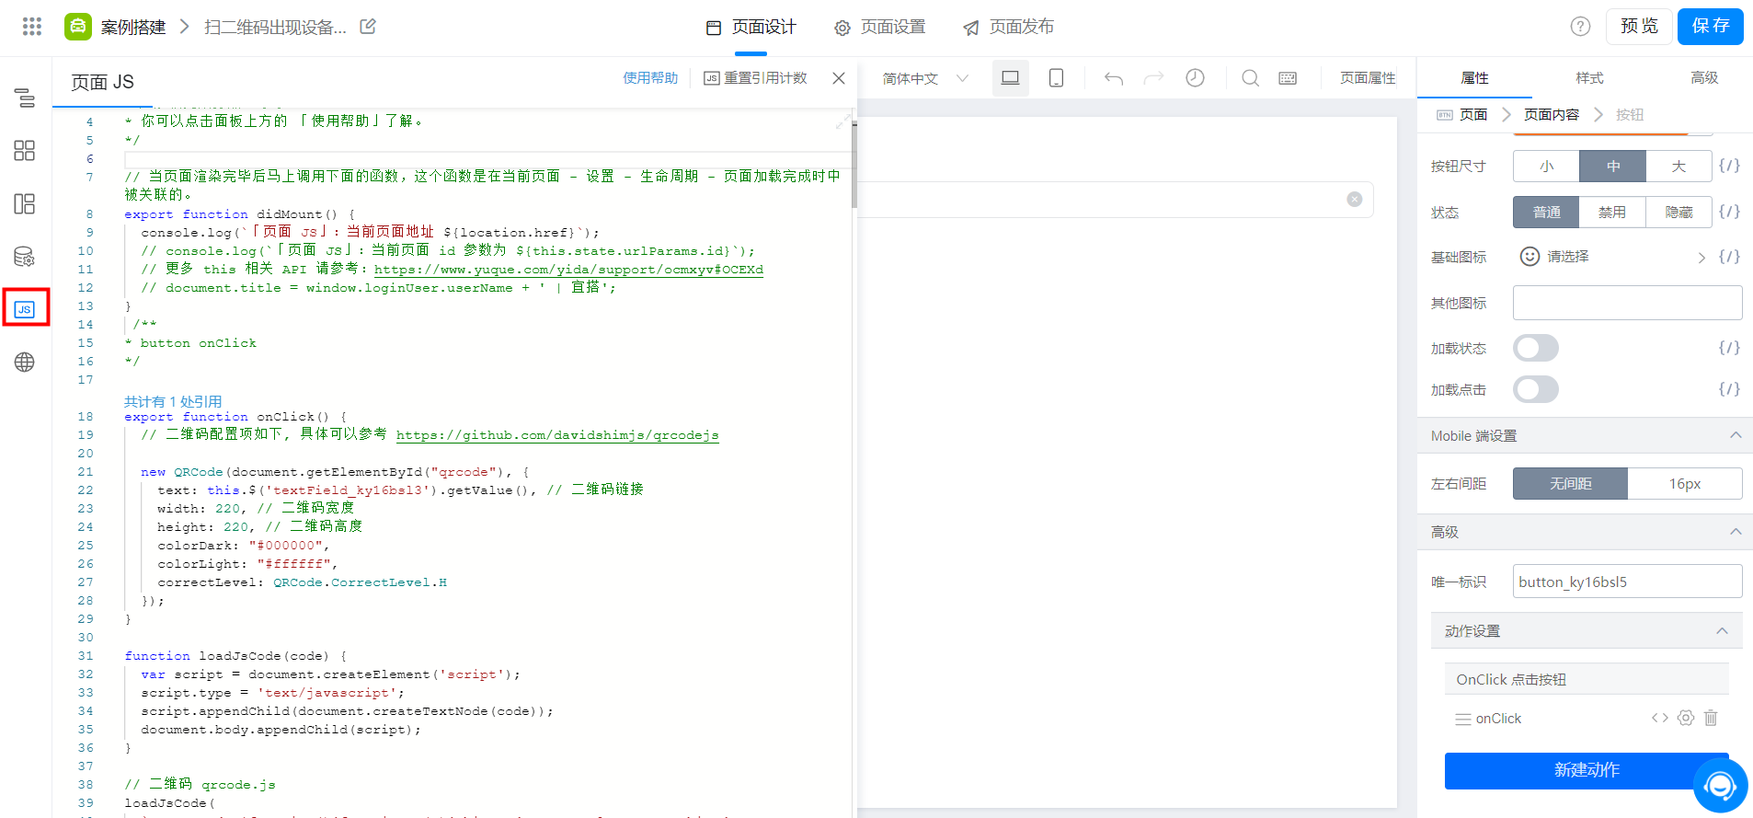Switch to the 页面设置 tab
The width and height of the screenshot is (1753, 818).
[x=879, y=28]
